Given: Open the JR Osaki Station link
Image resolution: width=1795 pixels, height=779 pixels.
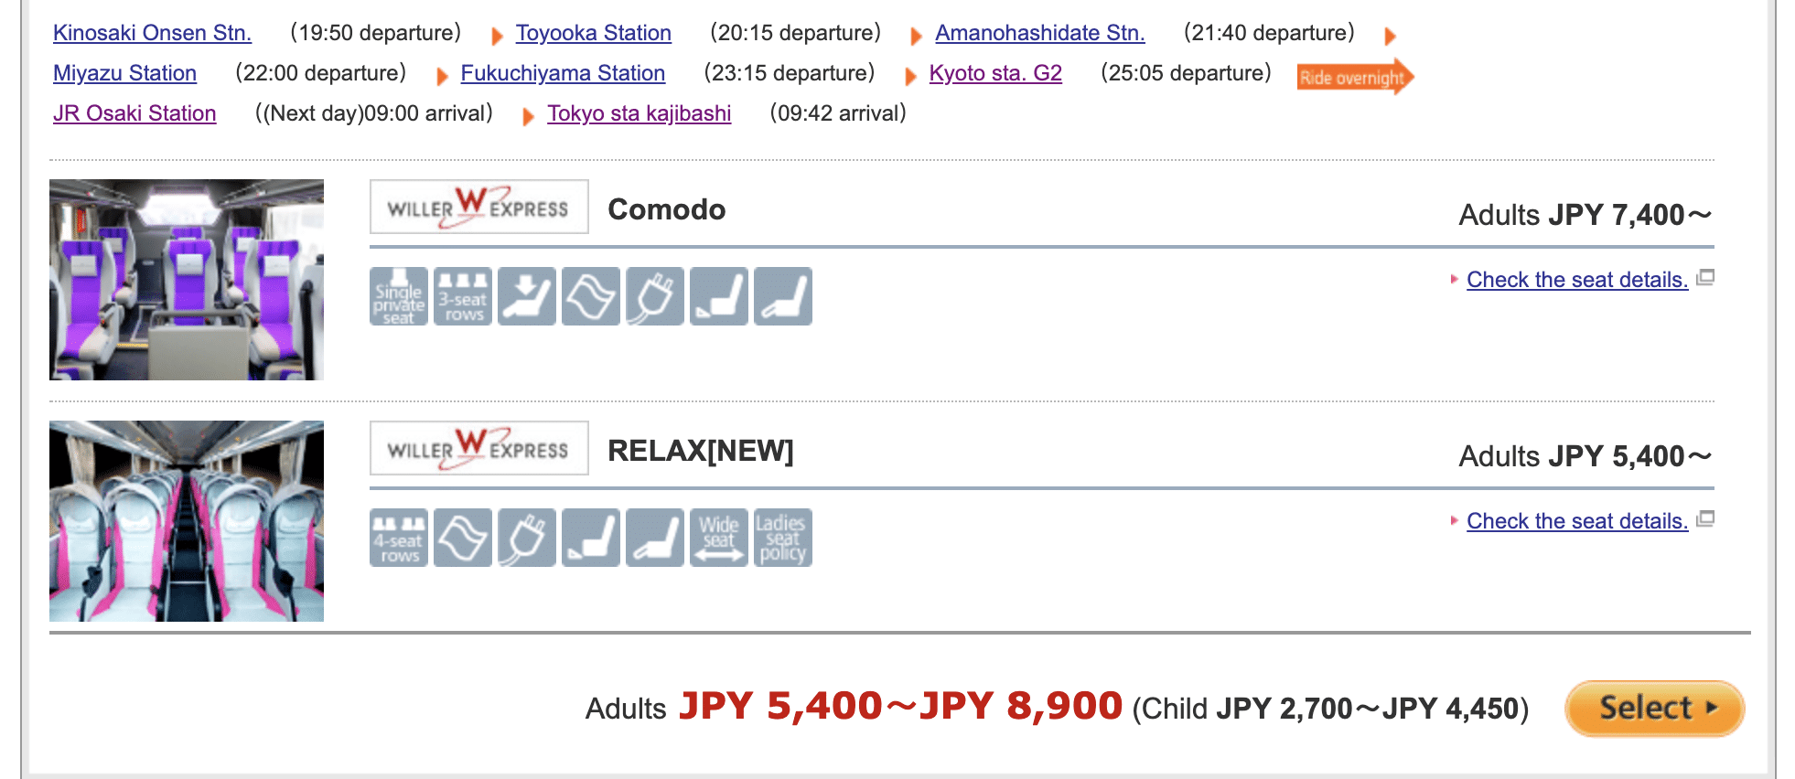Looking at the screenshot, I should (x=134, y=113).
